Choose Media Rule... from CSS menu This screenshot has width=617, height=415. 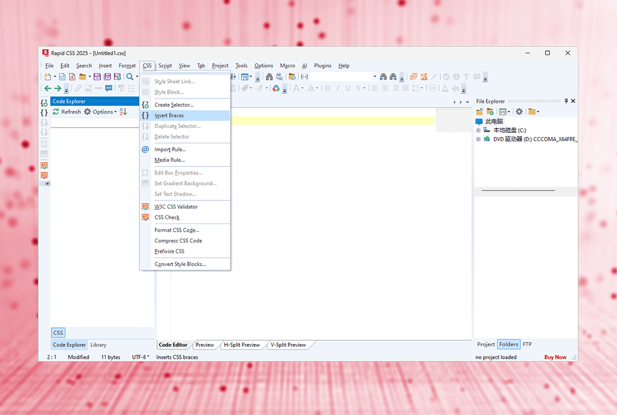click(x=185, y=159)
